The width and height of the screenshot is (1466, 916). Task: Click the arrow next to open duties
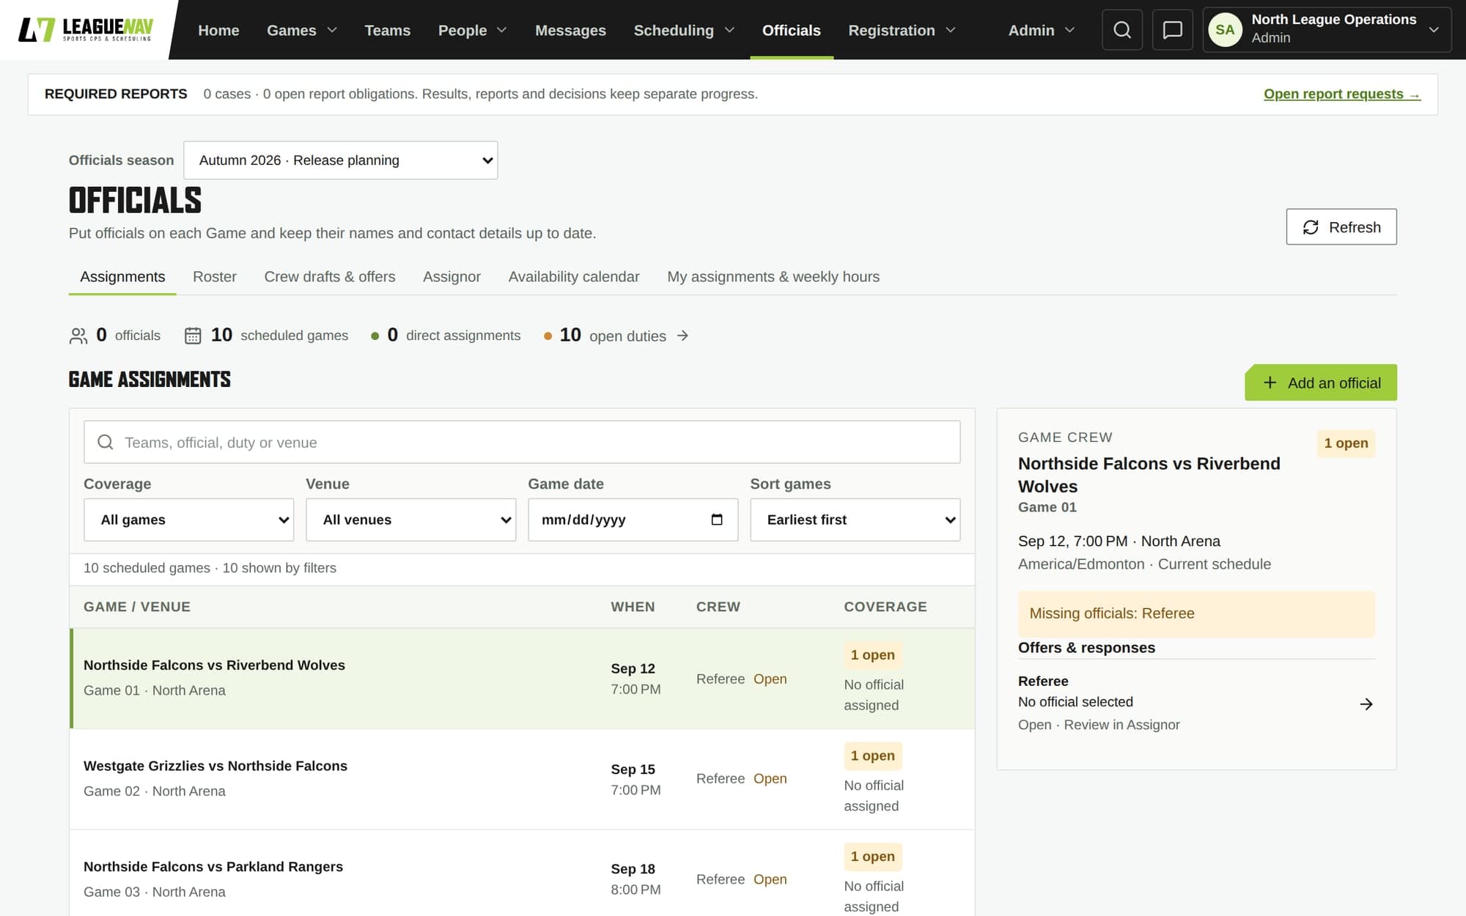(682, 336)
